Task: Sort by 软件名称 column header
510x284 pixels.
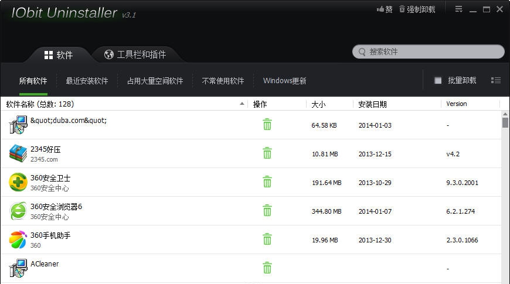Action: [125, 104]
